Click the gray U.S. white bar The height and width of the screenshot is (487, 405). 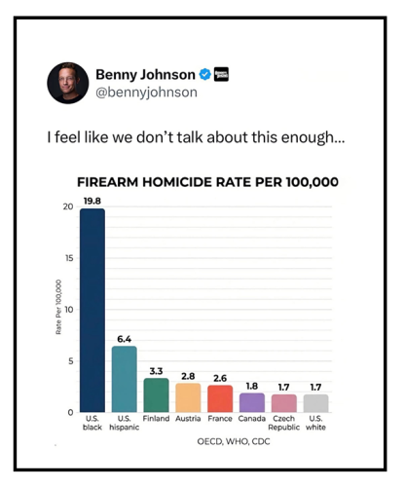(315, 403)
